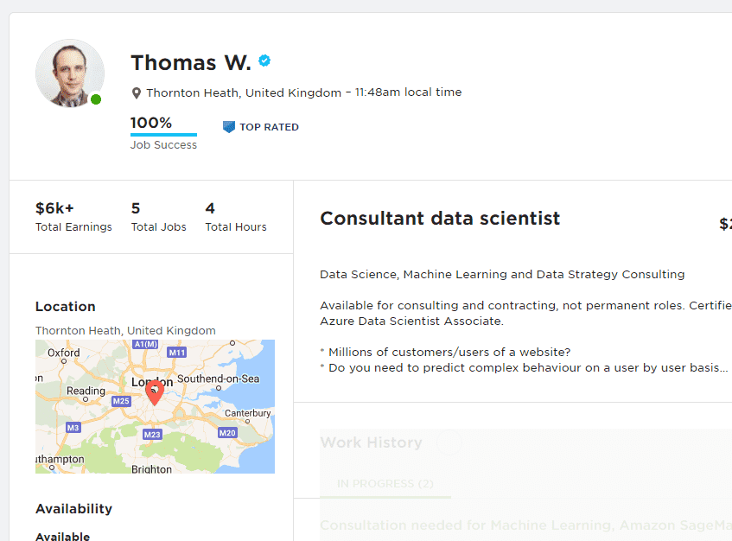Click the location pin icon near Thornton Heath
This screenshot has width=732, height=541.
[x=136, y=92]
